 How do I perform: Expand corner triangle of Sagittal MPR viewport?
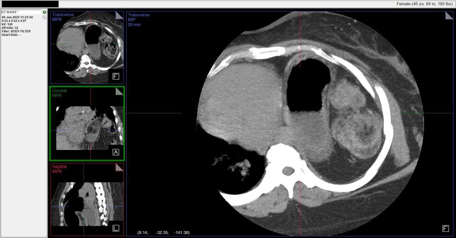point(119,168)
